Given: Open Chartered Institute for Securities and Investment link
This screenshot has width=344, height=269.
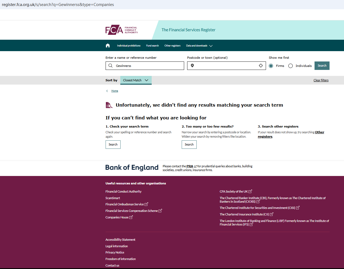Looking at the screenshot, I should click(x=258, y=208).
